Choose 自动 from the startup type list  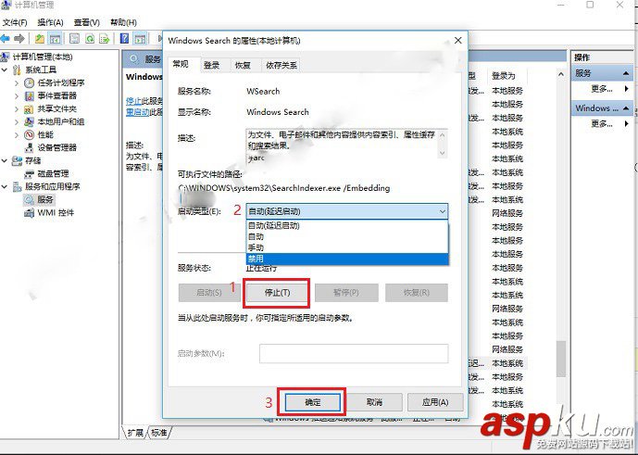point(347,236)
